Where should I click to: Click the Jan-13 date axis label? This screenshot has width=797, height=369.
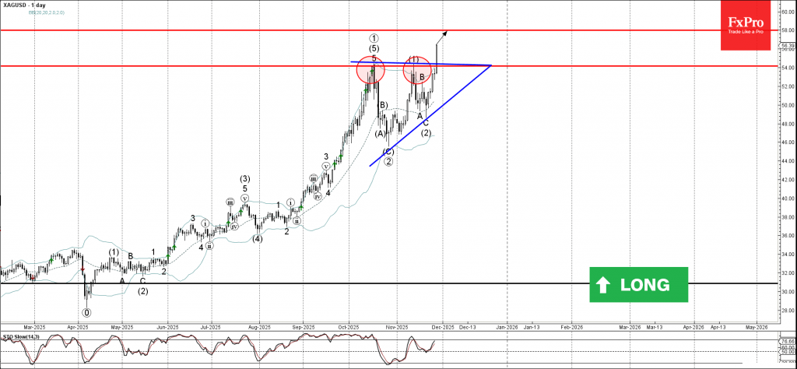pyautogui.click(x=532, y=327)
